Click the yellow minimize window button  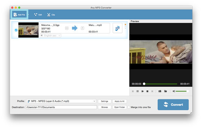point(16,8)
